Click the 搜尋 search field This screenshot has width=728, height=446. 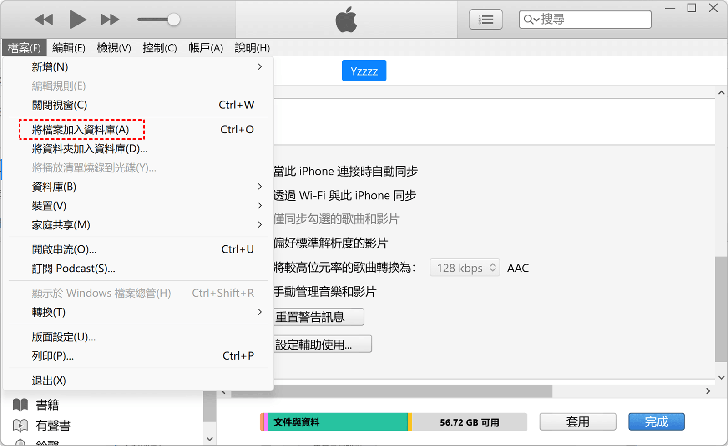click(585, 20)
